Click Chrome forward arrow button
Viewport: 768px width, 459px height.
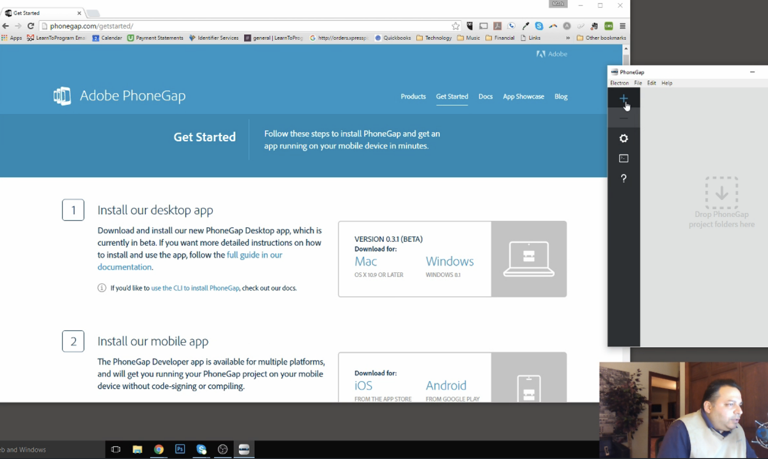click(18, 26)
